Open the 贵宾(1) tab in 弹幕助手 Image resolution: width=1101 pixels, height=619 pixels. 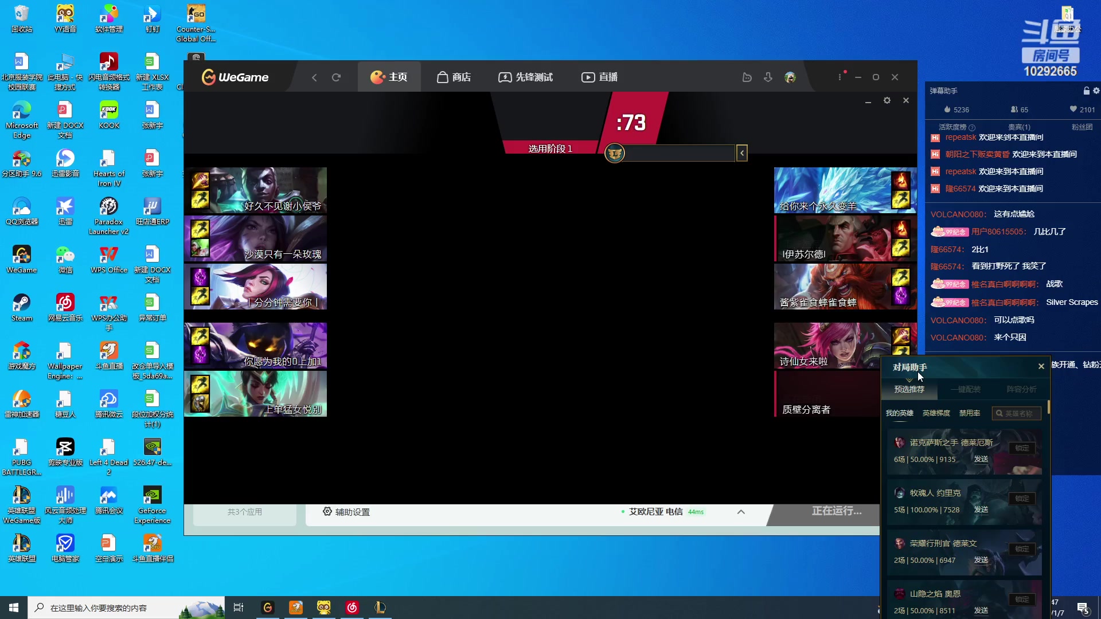1019,127
